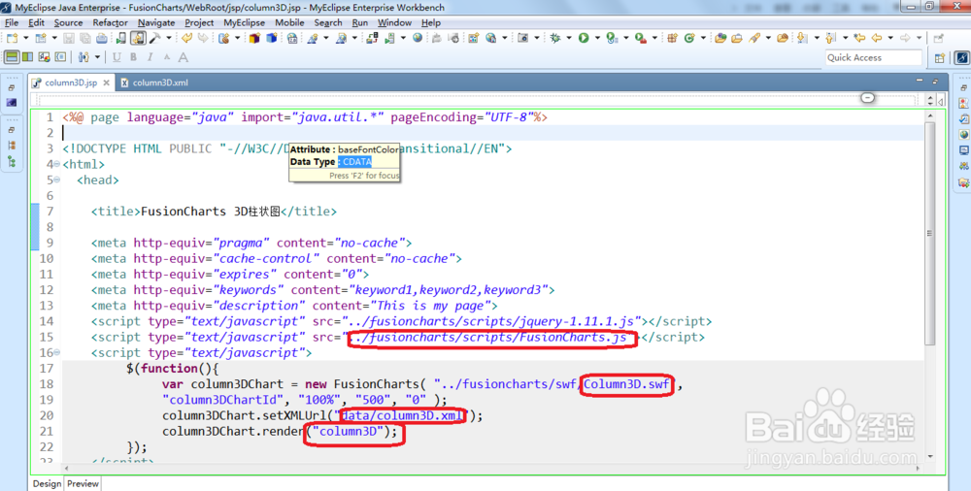This screenshot has height=491, width=971.
Task: Toggle the highlighted mobile preview icon
Action: point(138,38)
